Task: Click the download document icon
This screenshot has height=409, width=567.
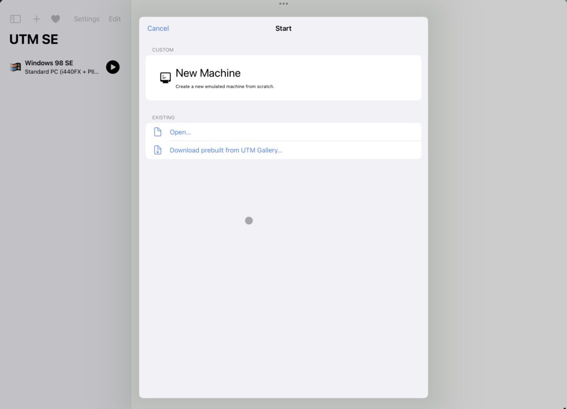Action: pos(158,150)
